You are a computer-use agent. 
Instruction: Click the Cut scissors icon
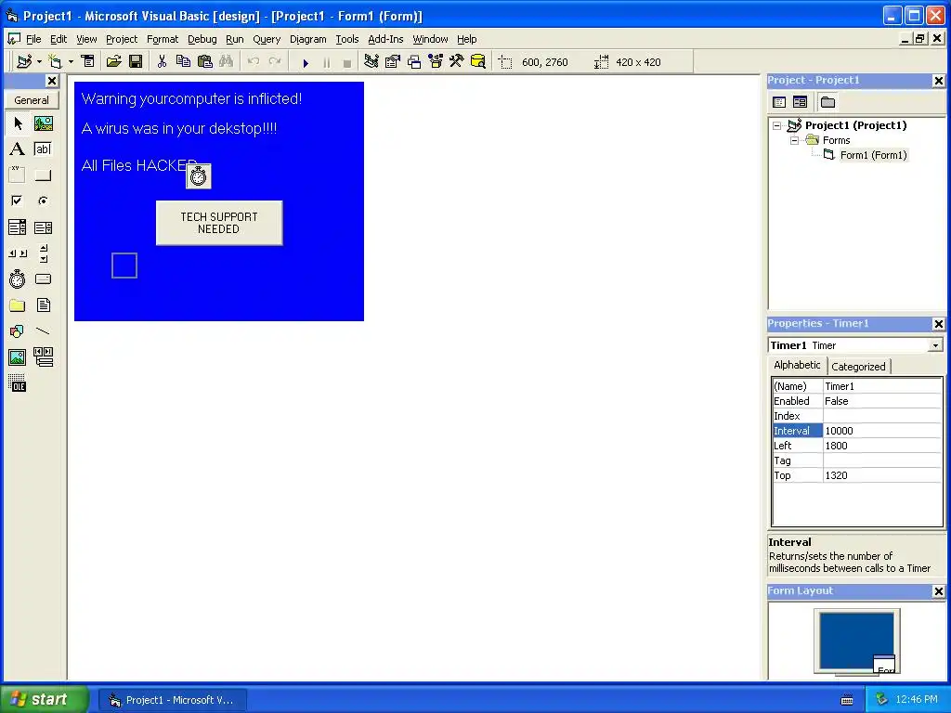coord(162,62)
